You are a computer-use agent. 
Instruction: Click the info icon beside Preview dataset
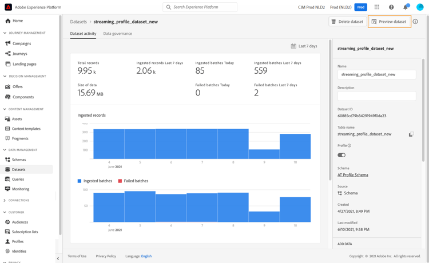tap(415, 22)
